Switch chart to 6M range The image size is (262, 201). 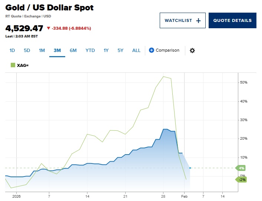coord(73,51)
